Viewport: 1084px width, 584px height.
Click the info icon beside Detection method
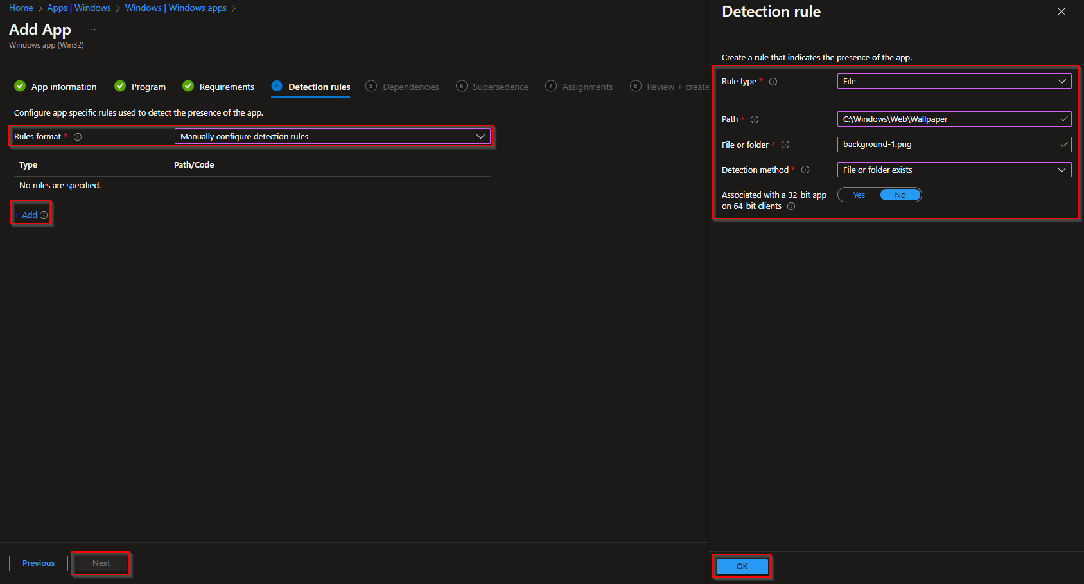tap(805, 170)
